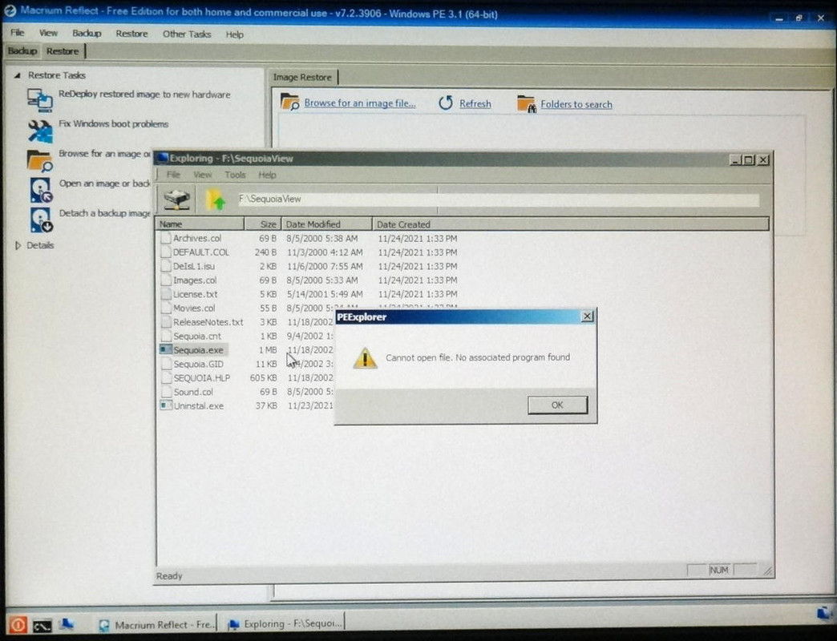Click the Browse for an image file link
The height and width of the screenshot is (641, 837).
tap(360, 103)
